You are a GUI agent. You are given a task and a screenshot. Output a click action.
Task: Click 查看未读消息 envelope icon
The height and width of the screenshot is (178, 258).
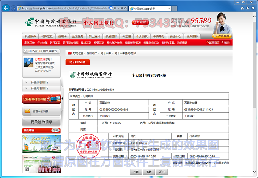[27, 111]
